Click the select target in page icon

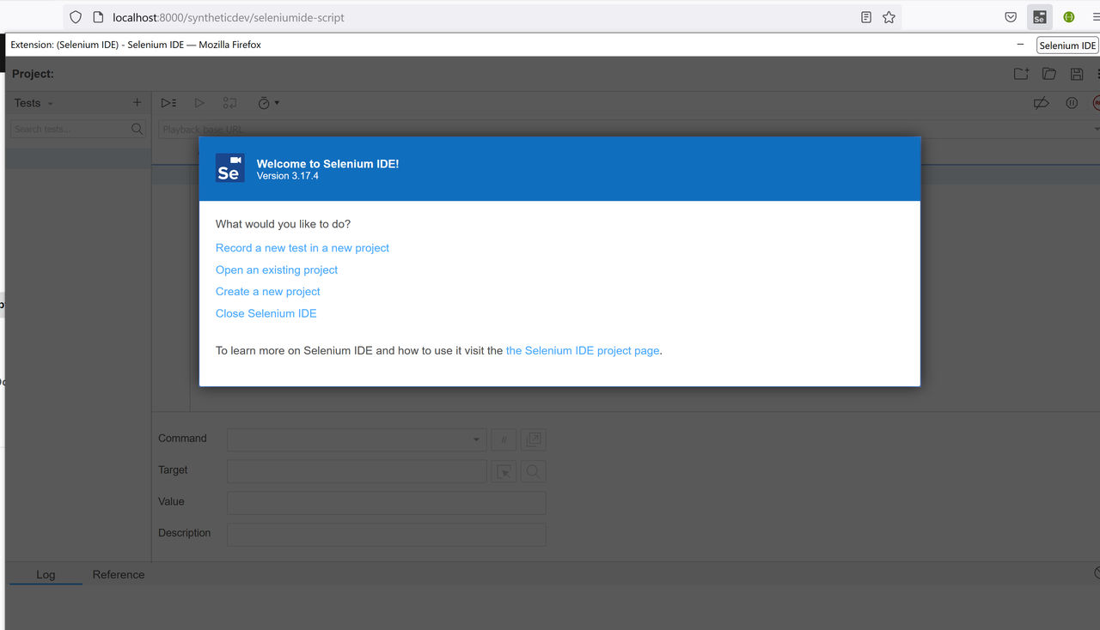(x=504, y=471)
